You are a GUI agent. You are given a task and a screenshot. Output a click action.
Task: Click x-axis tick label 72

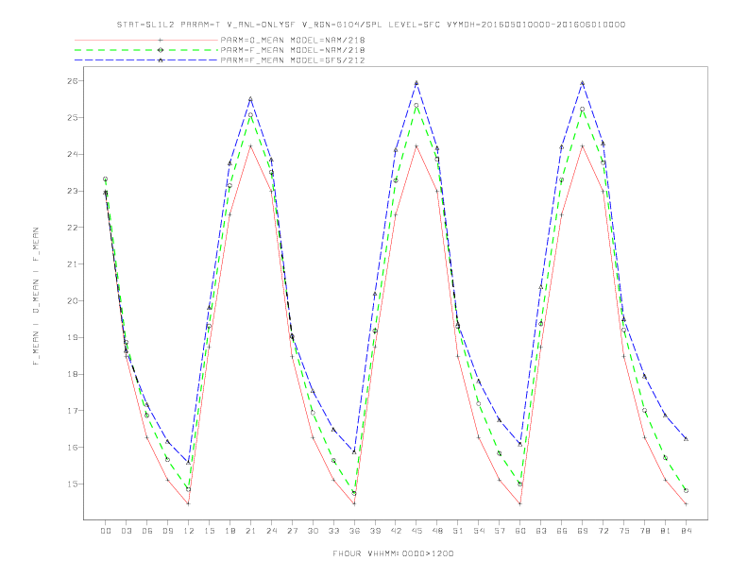603,531
